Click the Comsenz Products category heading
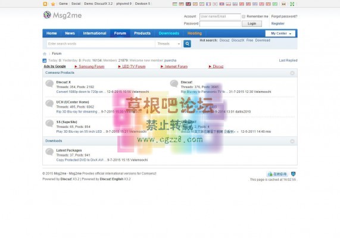The image size is (340, 238). [60, 73]
